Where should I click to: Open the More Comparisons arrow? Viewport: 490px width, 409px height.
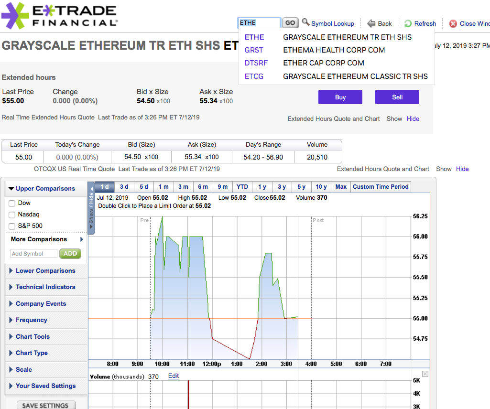(x=82, y=239)
